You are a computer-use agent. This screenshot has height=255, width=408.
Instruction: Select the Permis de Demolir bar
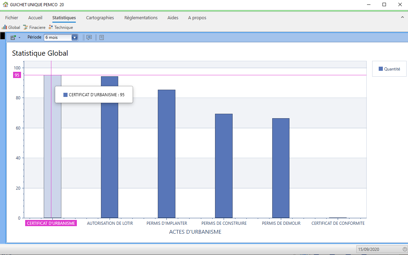(x=281, y=168)
